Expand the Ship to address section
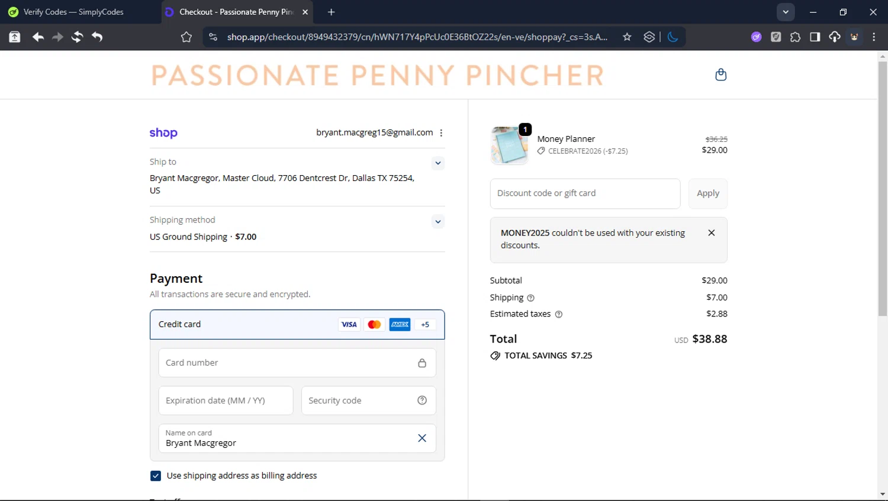 pyautogui.click(x=437, y=163)
